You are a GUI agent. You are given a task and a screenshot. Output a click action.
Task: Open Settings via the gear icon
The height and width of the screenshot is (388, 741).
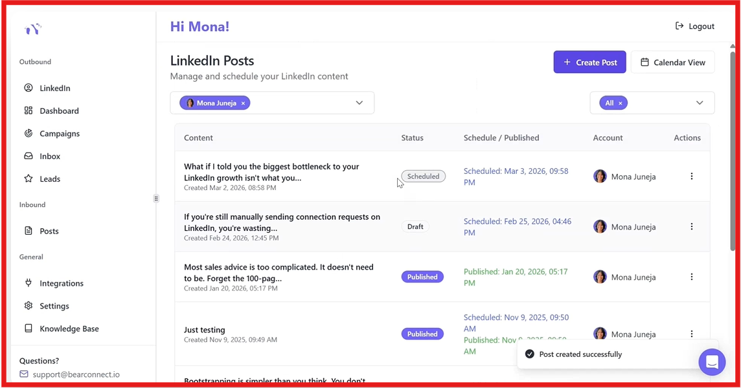(27, 305)
